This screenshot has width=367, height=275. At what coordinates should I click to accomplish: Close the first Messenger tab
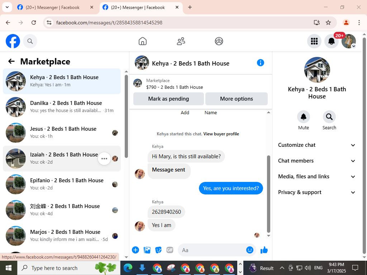tap(92, 7)
